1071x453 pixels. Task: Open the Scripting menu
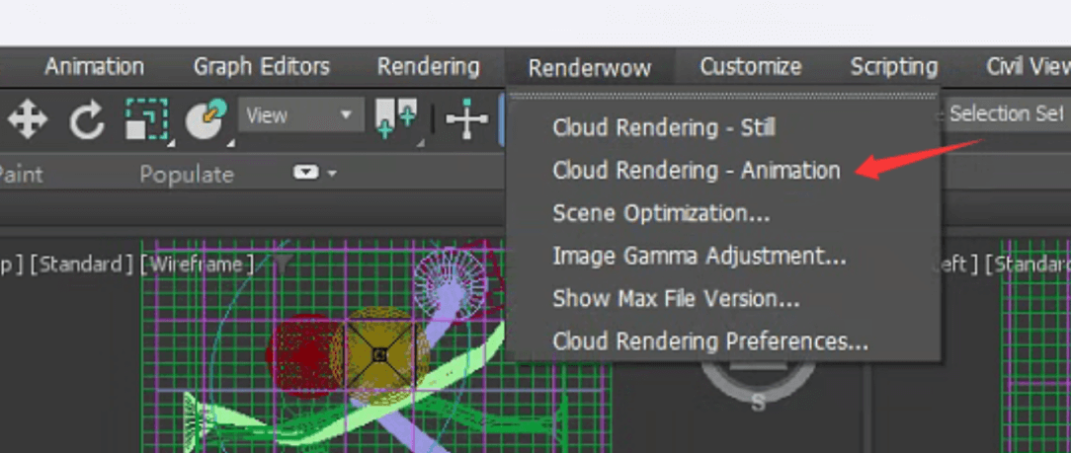pos(893,67)
